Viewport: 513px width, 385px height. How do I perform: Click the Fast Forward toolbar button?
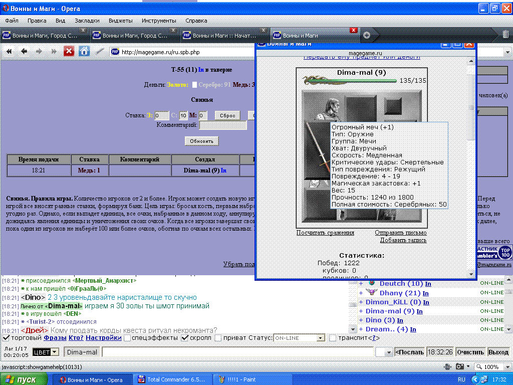[x=54, y=52]
